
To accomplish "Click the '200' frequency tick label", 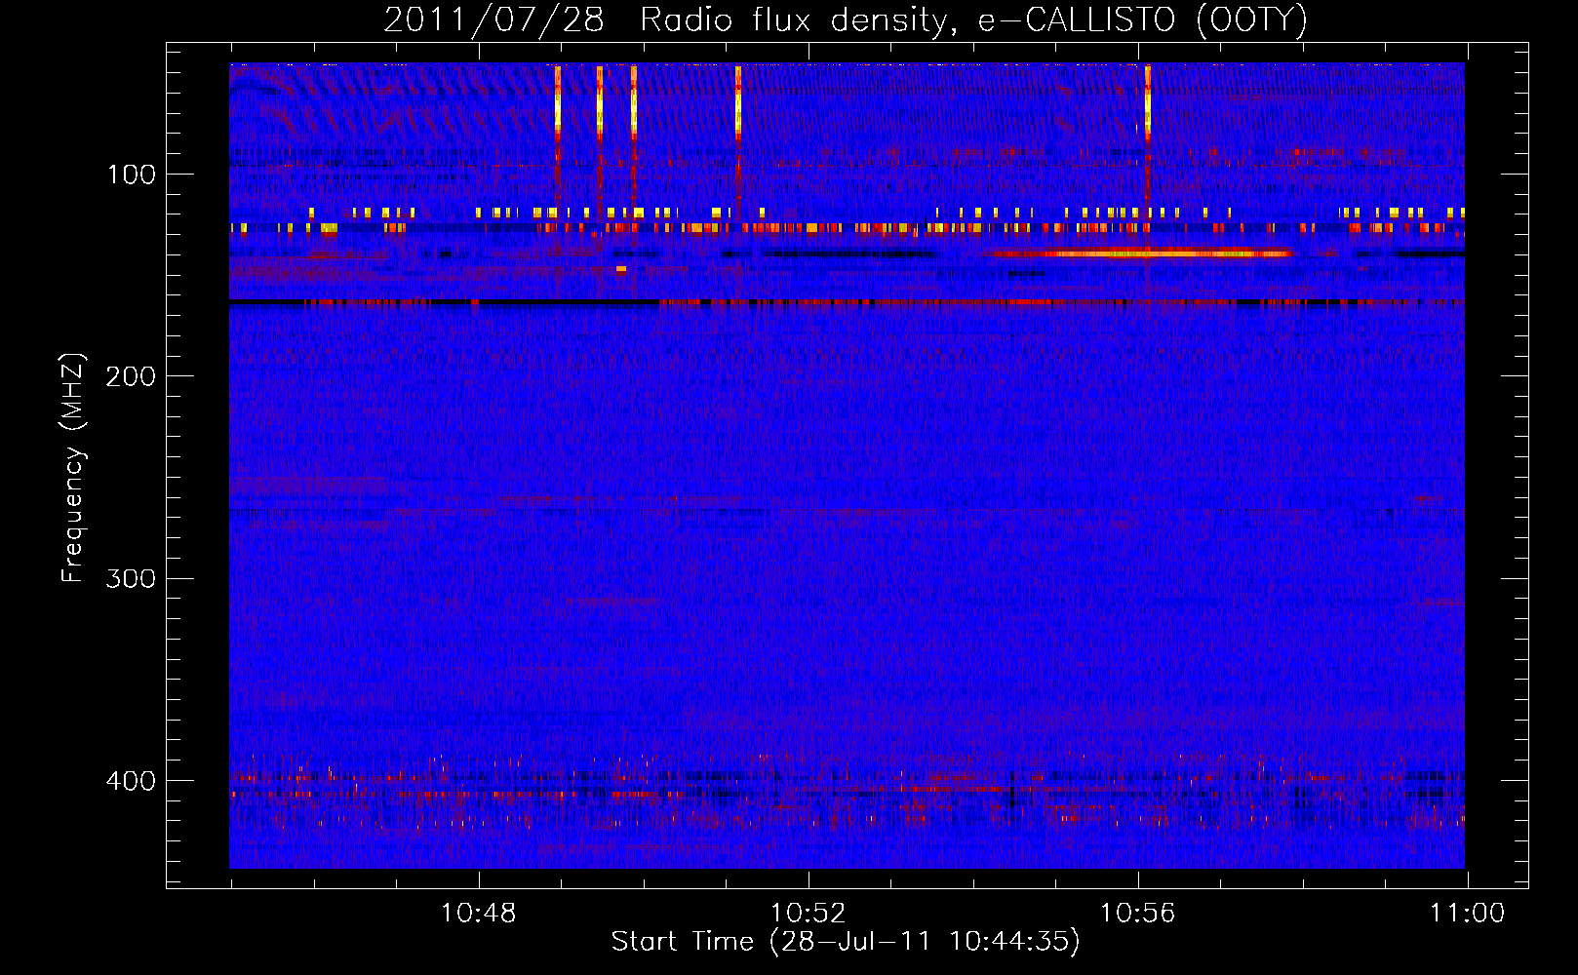I will (131, 376).
